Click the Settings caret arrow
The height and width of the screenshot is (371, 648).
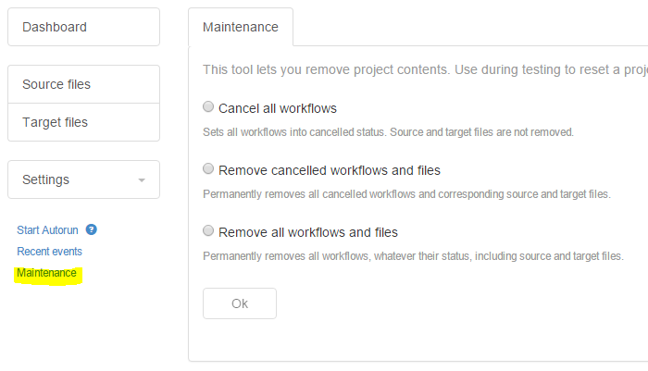tap(142, 180)
